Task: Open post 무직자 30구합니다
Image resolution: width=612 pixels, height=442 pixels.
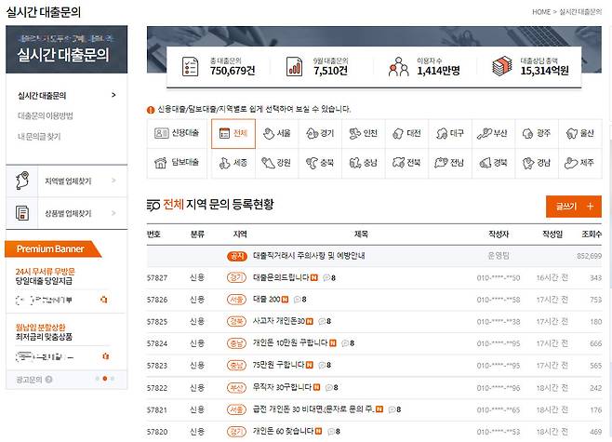Action: pyautogui.click(x=282, y=387)
